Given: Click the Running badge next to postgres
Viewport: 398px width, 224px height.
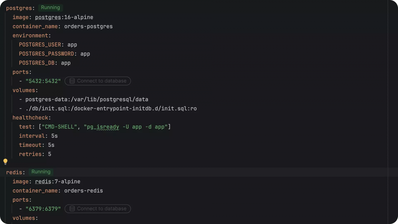Looking at the screenshot, I should [x=51, y=8].
